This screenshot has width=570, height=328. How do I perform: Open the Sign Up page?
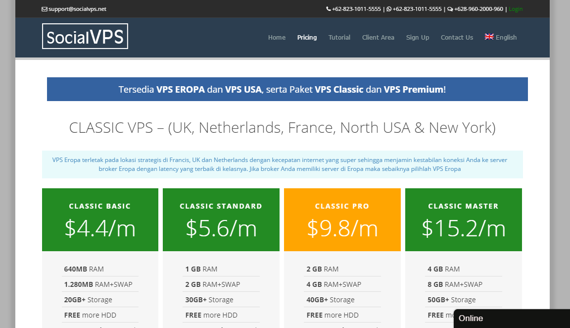coord(418,37)
